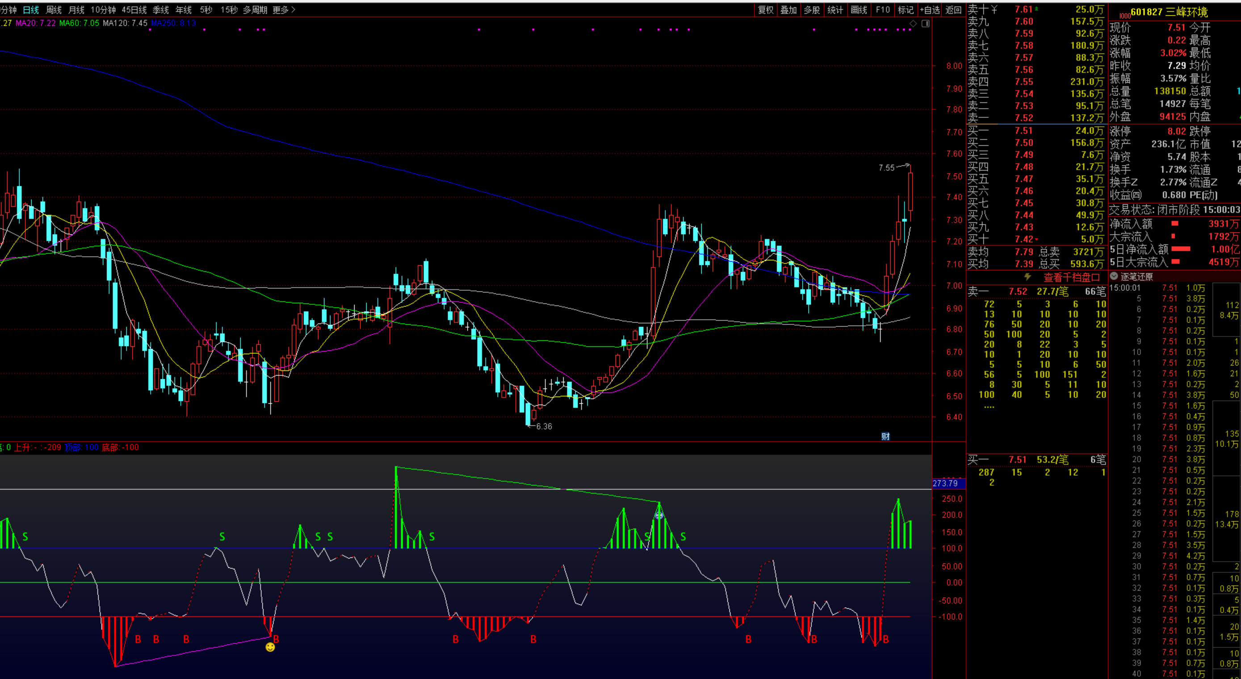Viewport: 1241px width, 679px height.
Task: Click the MA120 indicator label
Action: [125, 23]
